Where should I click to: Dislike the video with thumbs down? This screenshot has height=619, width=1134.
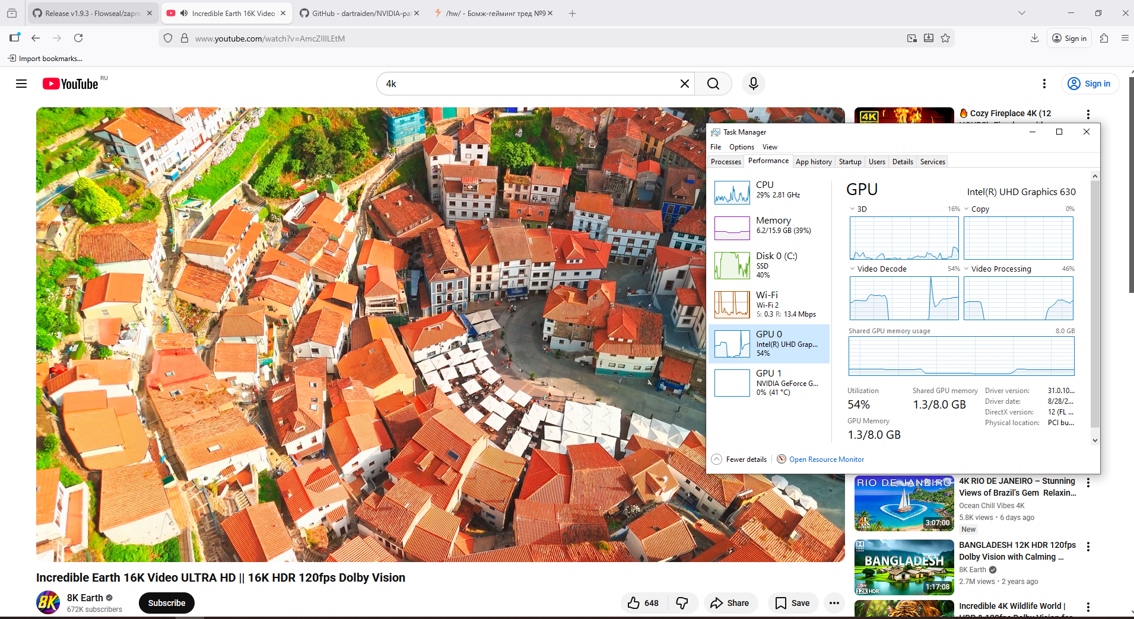coord(682,603)
